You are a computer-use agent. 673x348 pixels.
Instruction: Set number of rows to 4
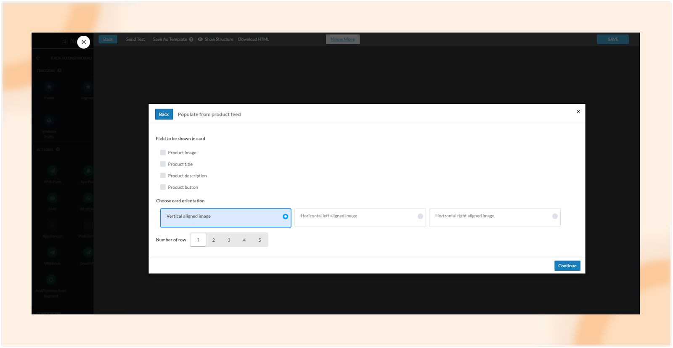(x=244, y=240)
